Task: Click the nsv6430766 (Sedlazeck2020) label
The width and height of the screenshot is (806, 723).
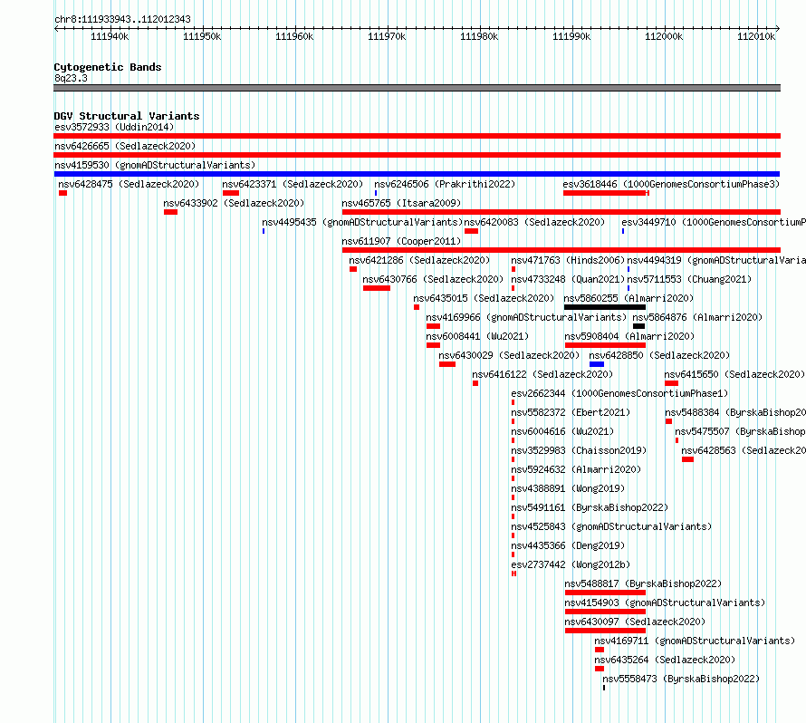Action: point(433,279)
